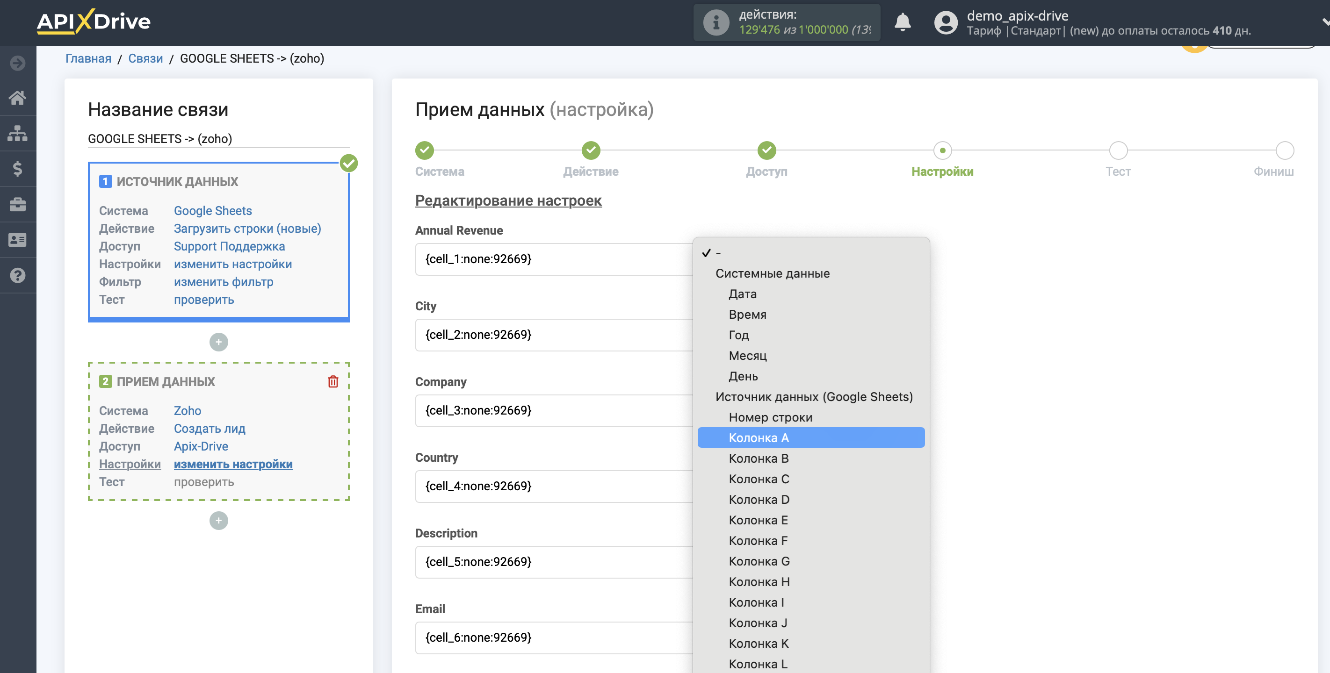Click the info icon next to действия
Image resolution: width=1330 pixels, height=673 pixels.
716,23
